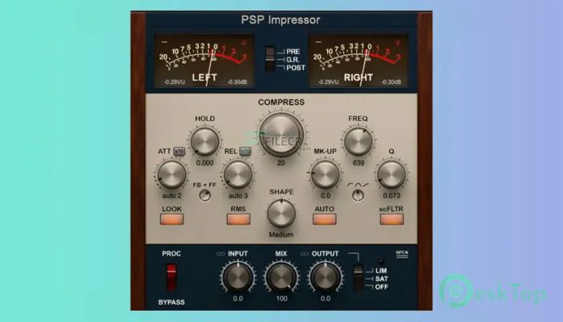The height and width of the screenshot is (322, 563).
Task: Click the PSP Impressor title text
Action: pos(281,20)
